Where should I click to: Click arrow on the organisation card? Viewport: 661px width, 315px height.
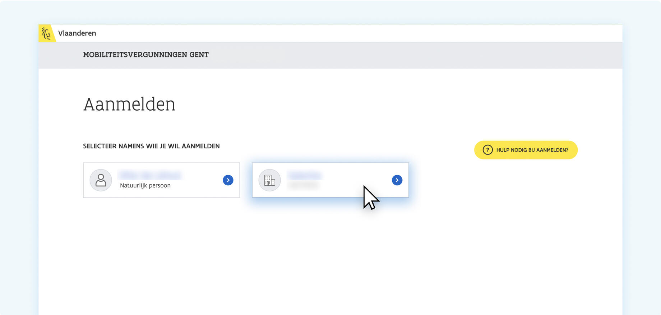click(x=397, y=180)
